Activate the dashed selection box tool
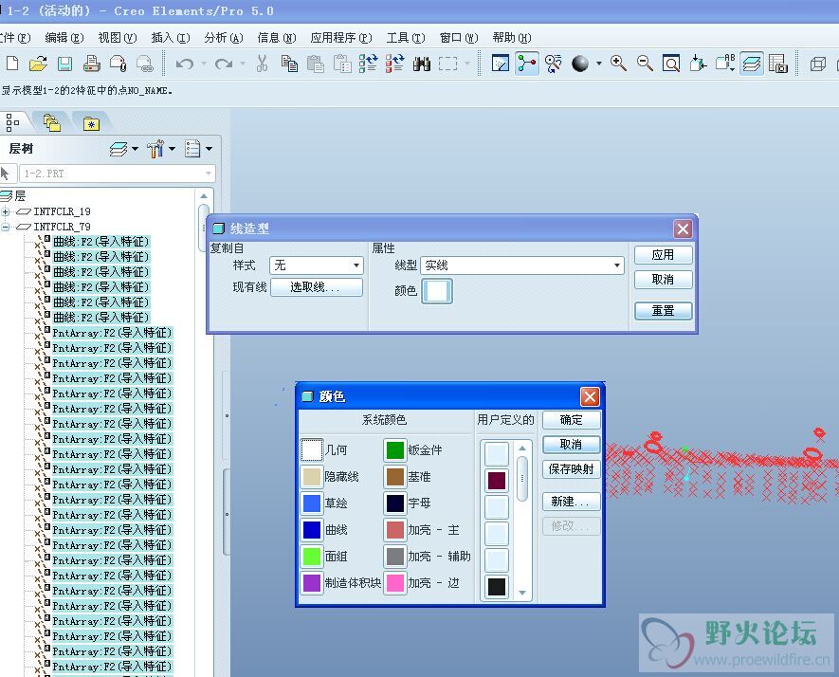839x677 pixels. (x=447, y=64)
